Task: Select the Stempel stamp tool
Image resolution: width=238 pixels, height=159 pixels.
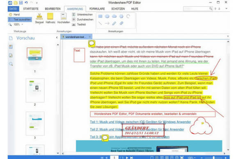Action: (x=39, y=18)
